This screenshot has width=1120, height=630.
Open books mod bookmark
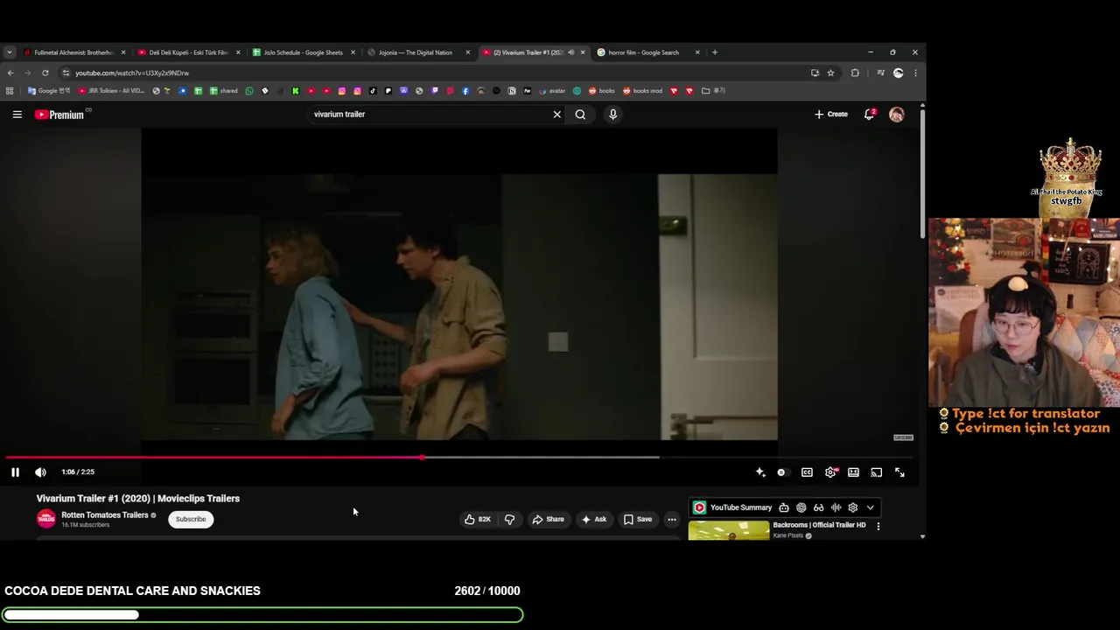pyautogui.click(x=642, y=90)
